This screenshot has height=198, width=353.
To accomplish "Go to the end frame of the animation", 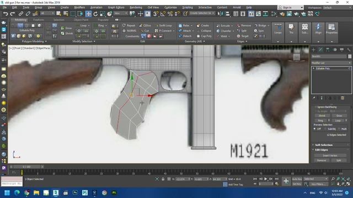I will tap(277, 179).
